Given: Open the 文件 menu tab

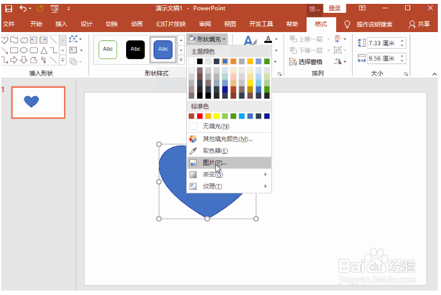Looking at the screenshot, I should 9,24.
